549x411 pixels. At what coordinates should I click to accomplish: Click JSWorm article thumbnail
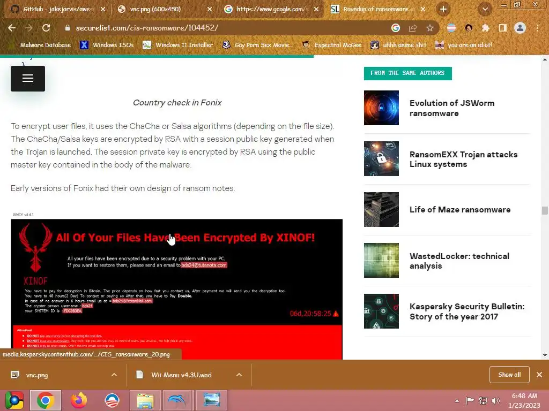(x=381, y=108)
